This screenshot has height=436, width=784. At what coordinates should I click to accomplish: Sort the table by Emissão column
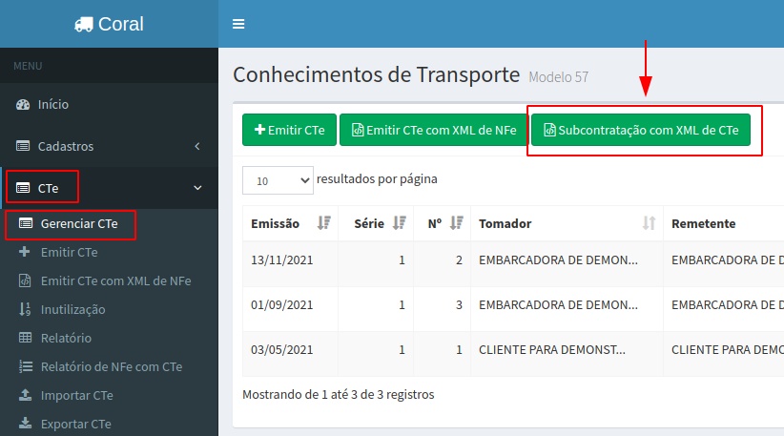click(286, 223)
